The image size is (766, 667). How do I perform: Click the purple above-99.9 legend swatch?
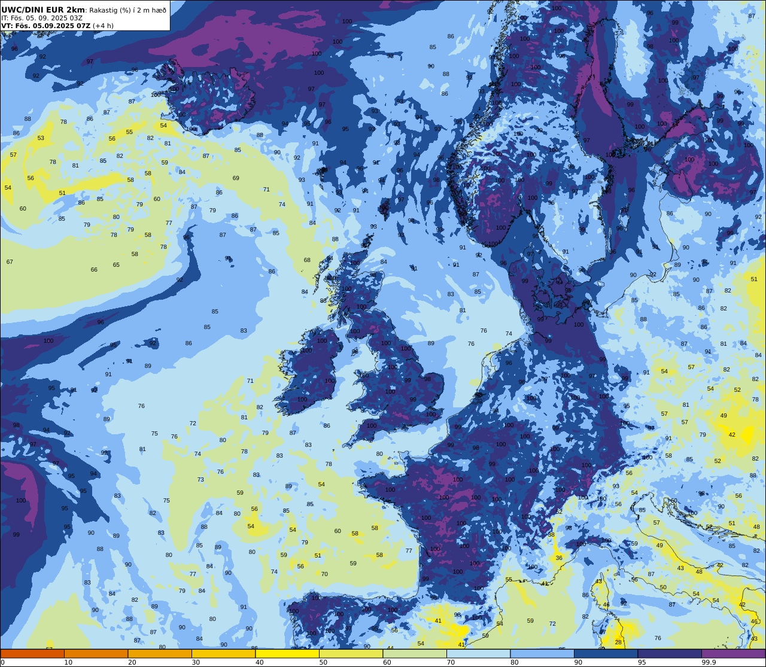pyautogui.click(x=733, y=654)
